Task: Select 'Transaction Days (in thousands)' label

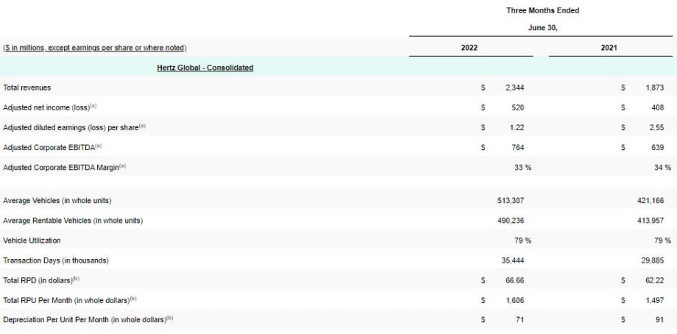Action: pos(56,260)
